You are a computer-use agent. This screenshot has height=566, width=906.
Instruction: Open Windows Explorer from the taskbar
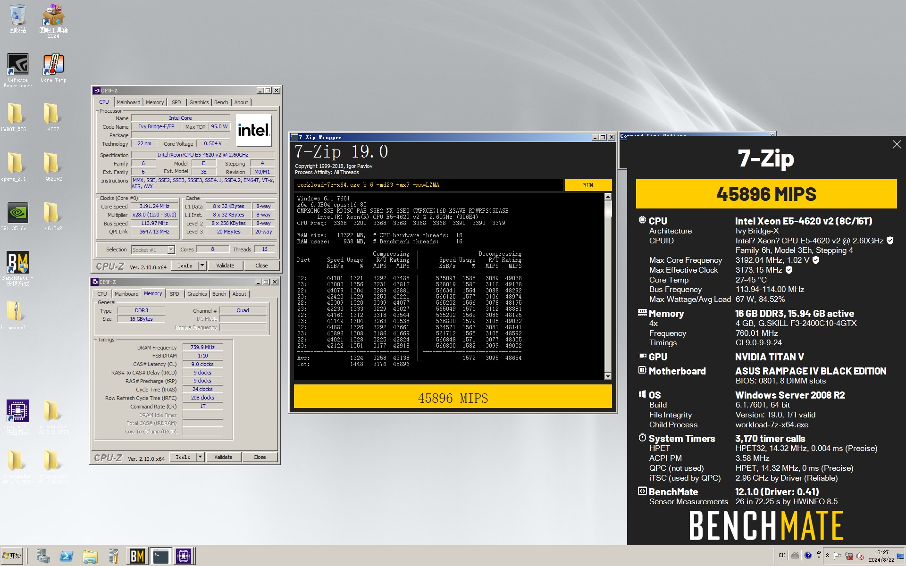tap(90, 556)
